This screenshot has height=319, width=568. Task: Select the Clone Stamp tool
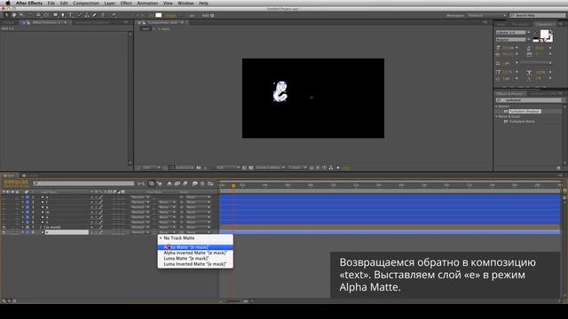pos(87,15)
